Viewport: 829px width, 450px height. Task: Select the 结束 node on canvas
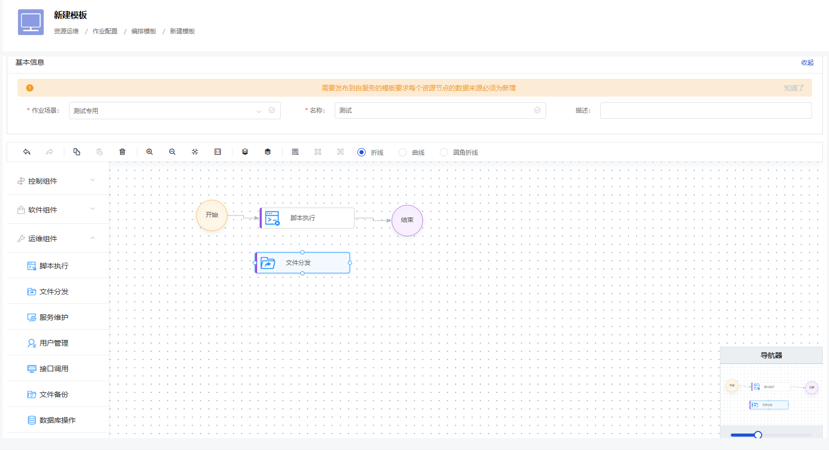[x=407, y=221]
